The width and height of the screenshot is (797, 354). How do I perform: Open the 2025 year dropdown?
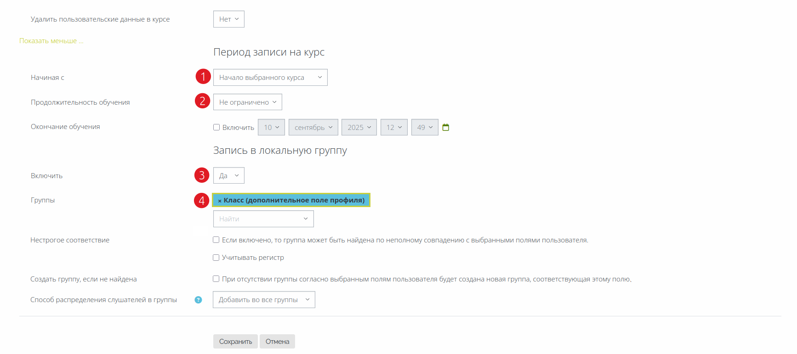(x=359, y=127)
